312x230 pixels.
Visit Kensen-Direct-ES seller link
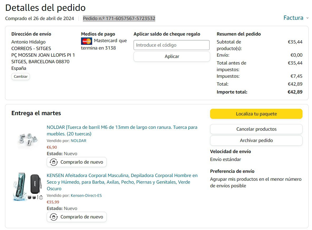point(86,195)
